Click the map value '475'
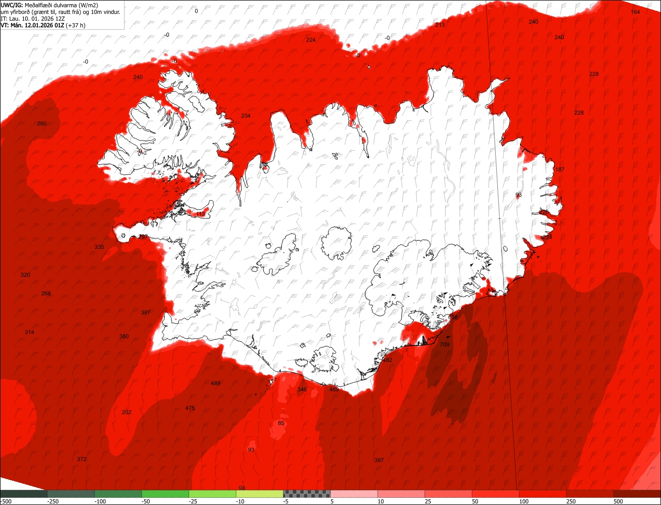The image size is (661, 505). click(x=190, y=408)
